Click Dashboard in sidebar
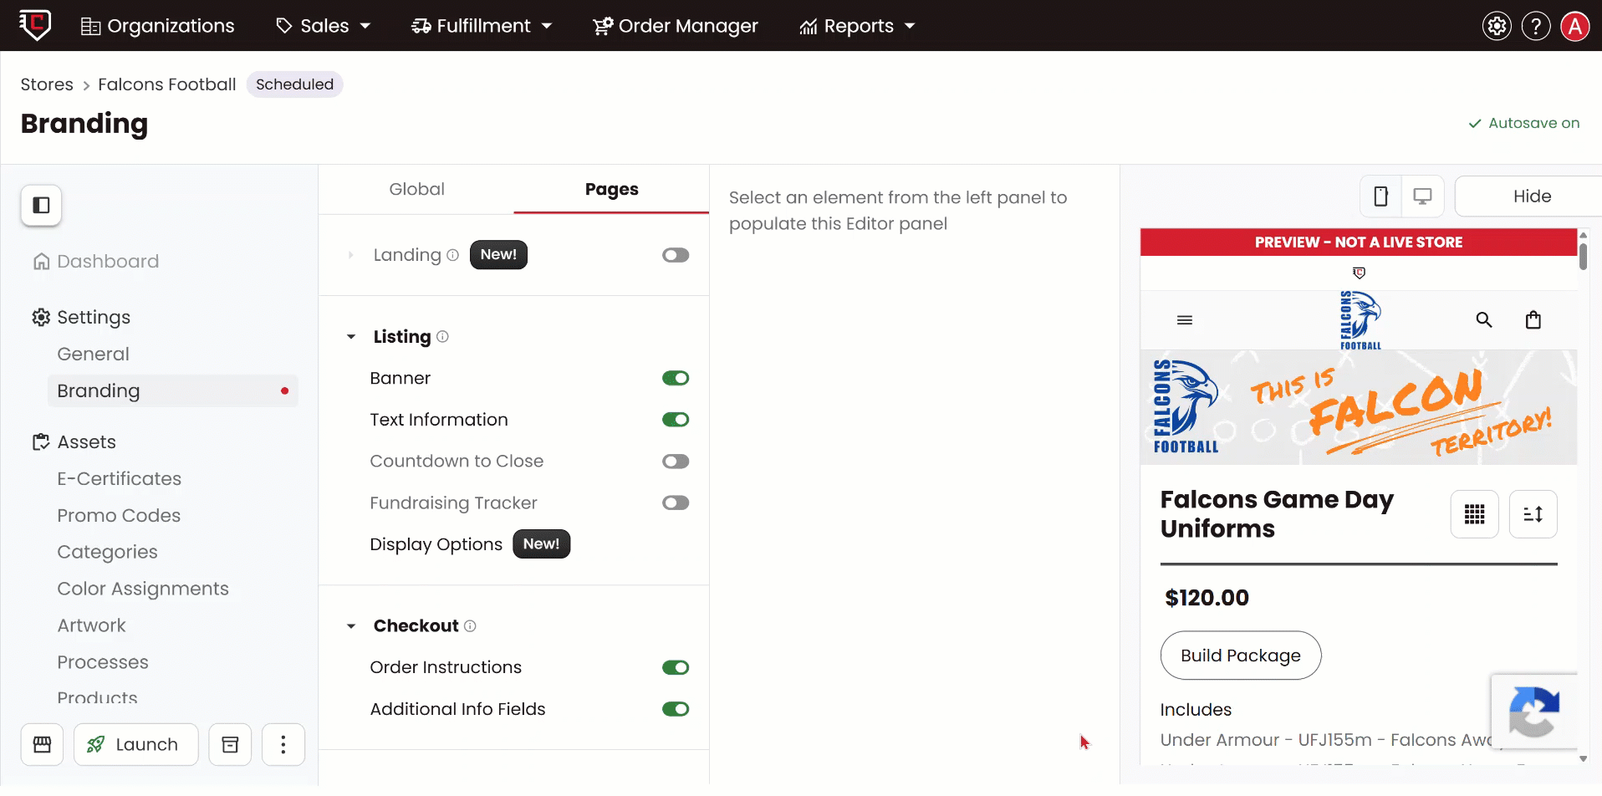This screenshot has width=1602, height=796. coord(108,262)
